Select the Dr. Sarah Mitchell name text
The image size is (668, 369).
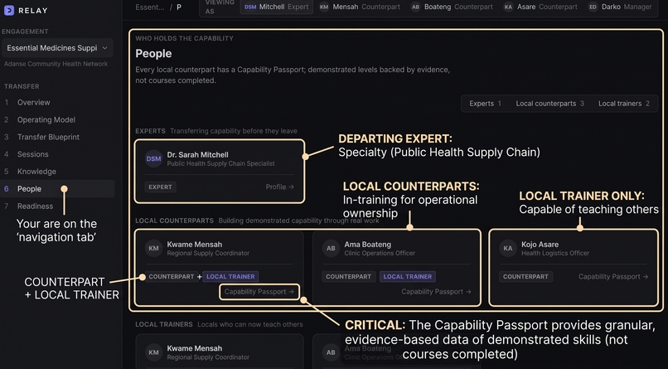click(198, 155)
